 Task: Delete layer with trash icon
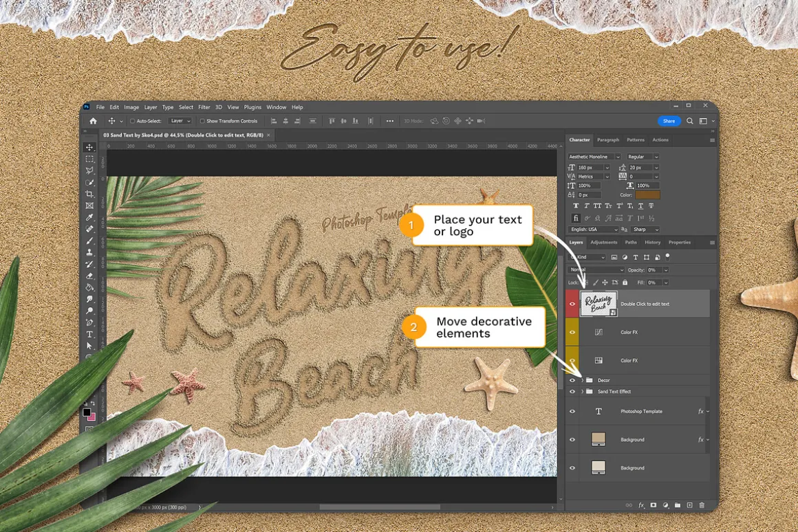(x=702, y=505)
